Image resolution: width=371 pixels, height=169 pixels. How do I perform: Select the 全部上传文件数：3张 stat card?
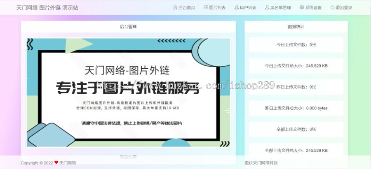point(296,130)
